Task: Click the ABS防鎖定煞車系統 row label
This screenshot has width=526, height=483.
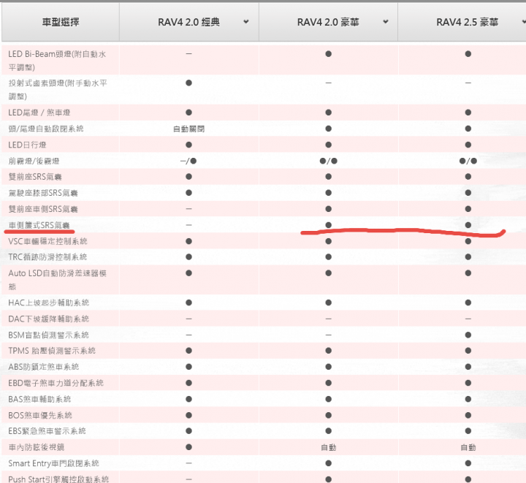Action: 44,367
